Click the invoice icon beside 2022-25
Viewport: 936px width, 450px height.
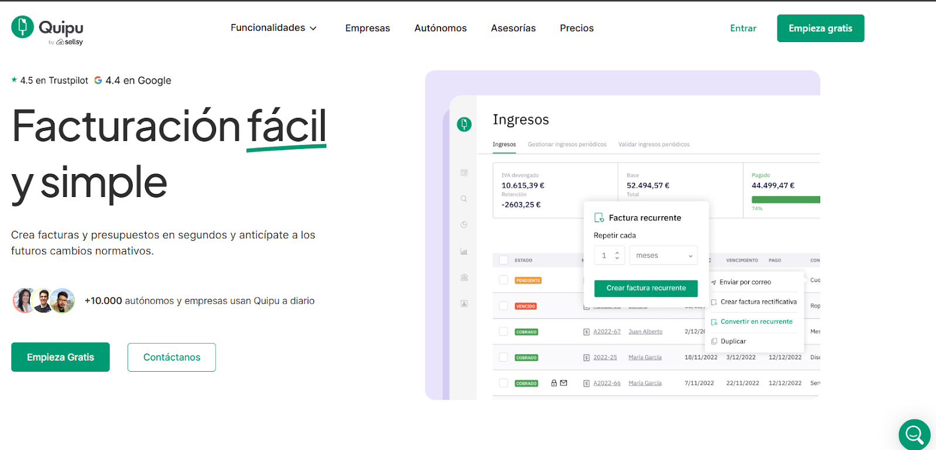coord(586,358)
